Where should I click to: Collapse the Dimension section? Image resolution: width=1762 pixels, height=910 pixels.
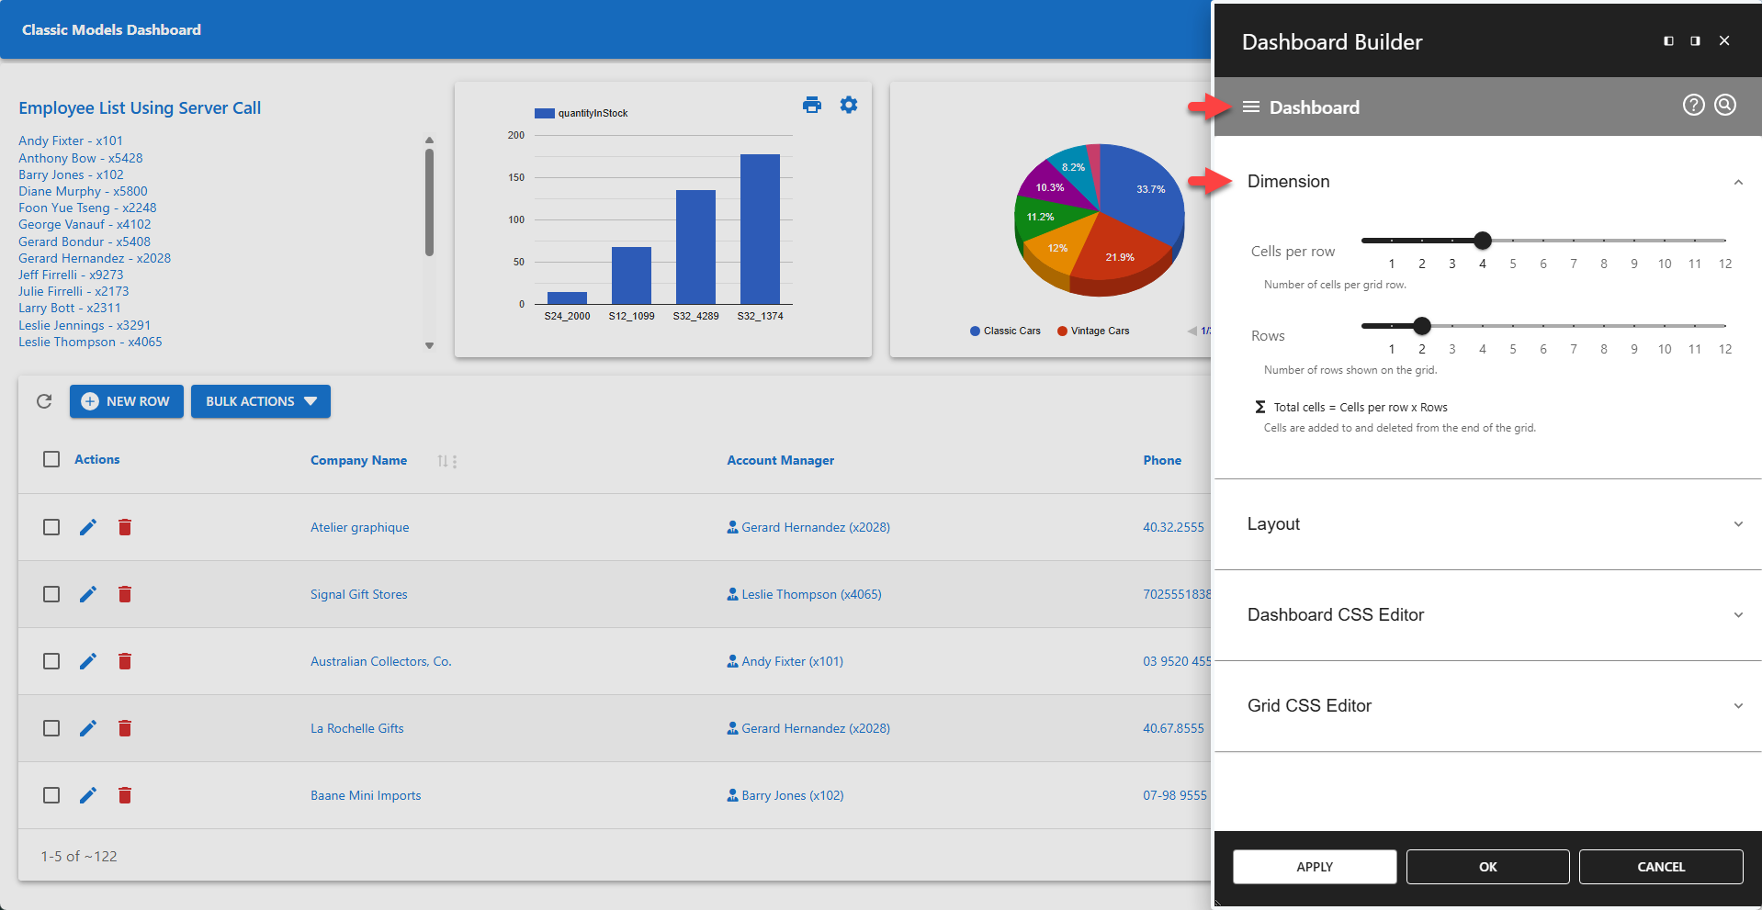(x=1737, y=182)
